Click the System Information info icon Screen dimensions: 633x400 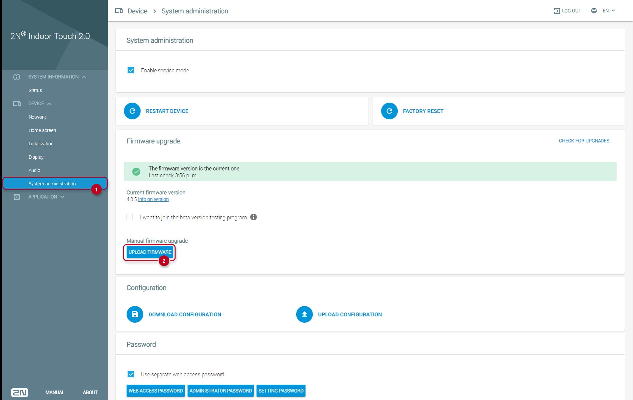[x=17, y=77]
